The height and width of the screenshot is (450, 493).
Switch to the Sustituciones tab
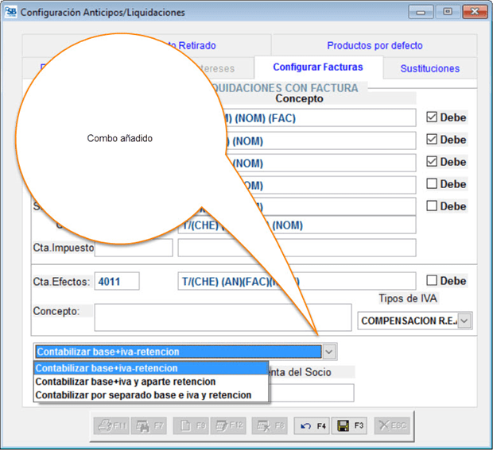tap(429, 68)
